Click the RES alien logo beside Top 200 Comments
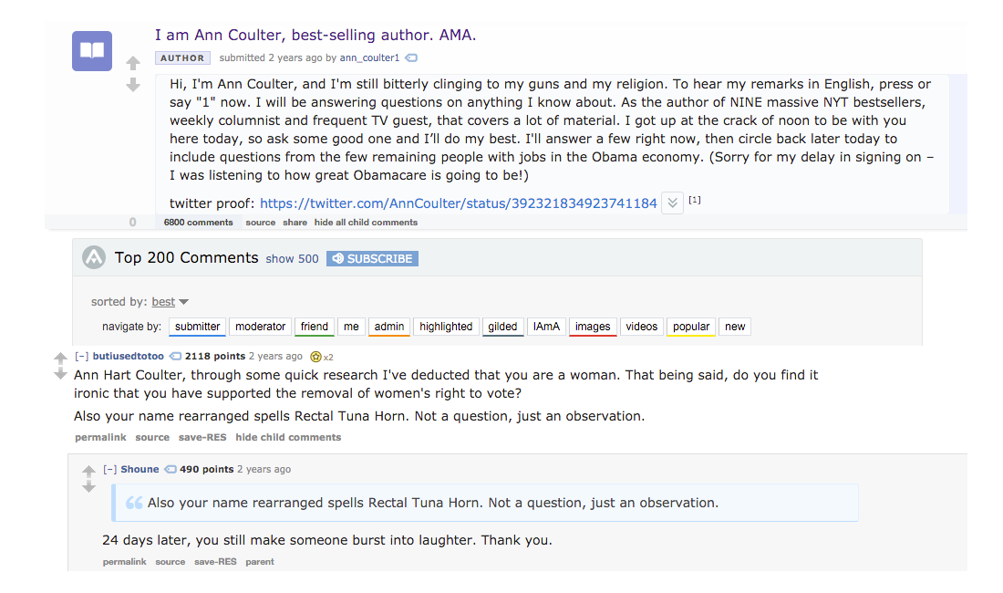 95,257
